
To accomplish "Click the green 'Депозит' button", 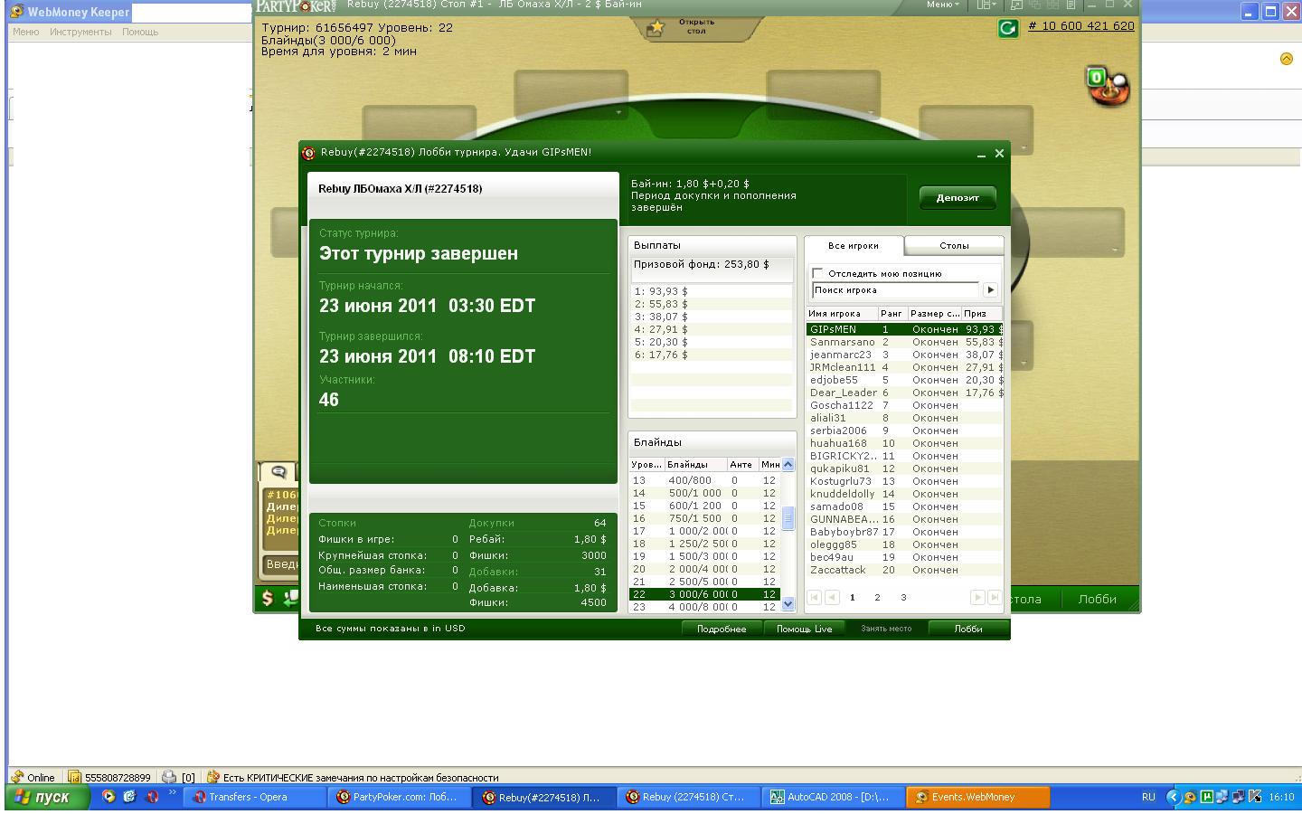I will point(958,198).
